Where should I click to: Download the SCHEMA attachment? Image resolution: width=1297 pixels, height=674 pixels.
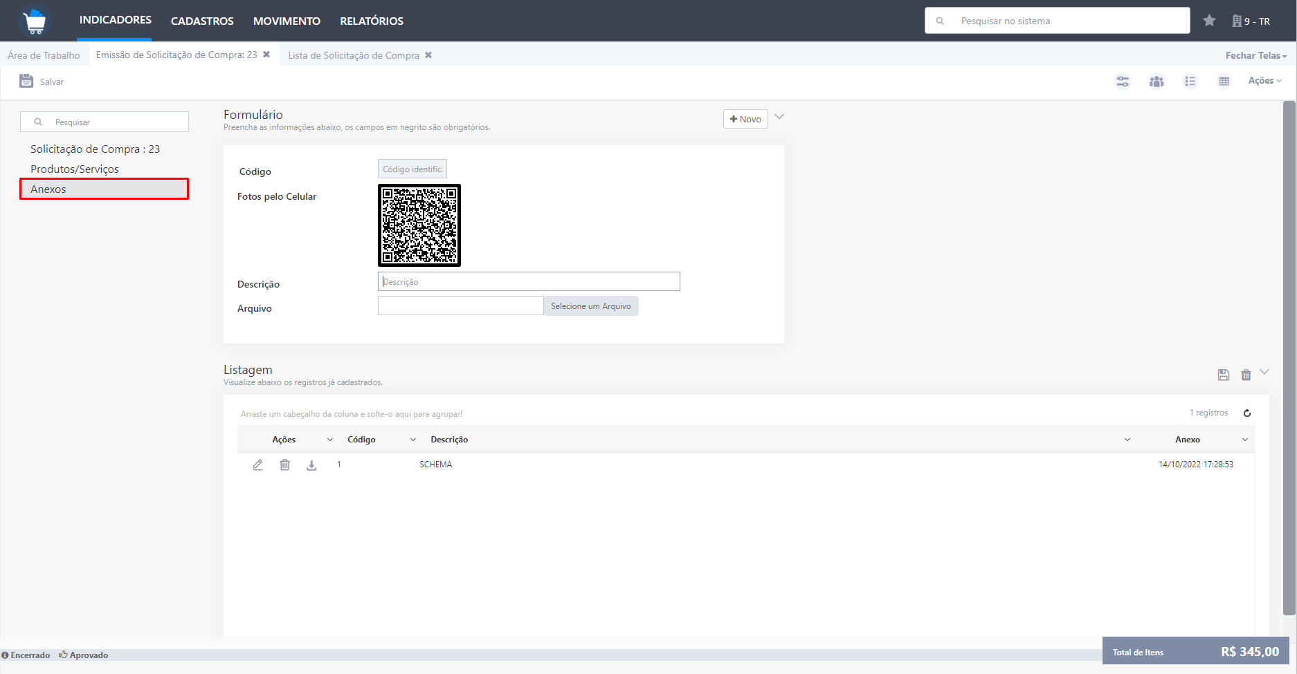pos(311,465)
